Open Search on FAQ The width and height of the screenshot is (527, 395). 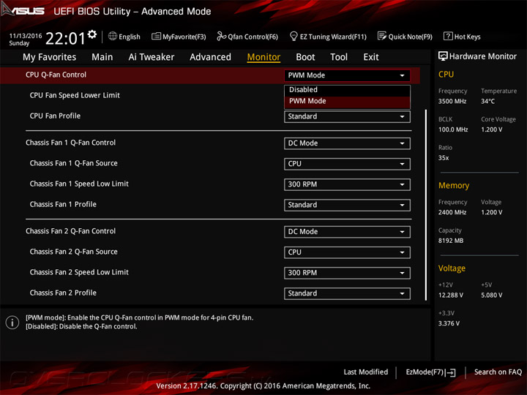tap(498, 372)
